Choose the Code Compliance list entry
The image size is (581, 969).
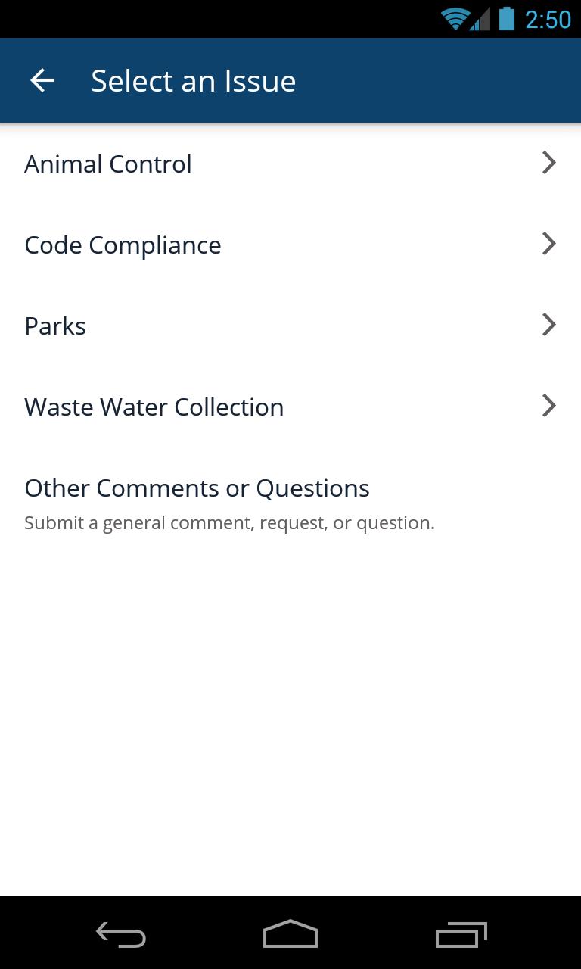(290, 245)
